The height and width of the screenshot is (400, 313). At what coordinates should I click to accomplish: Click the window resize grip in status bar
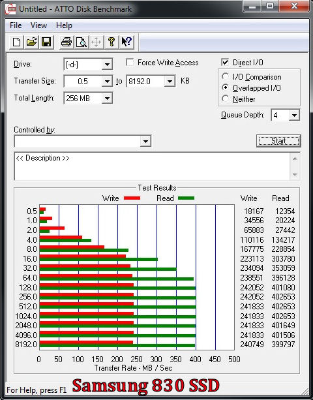tap(304, 391)
